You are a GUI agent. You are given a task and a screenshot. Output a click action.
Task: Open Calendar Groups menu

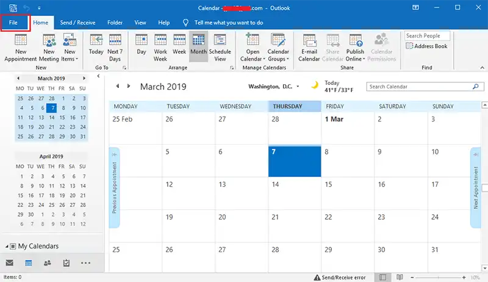point(278,48)
